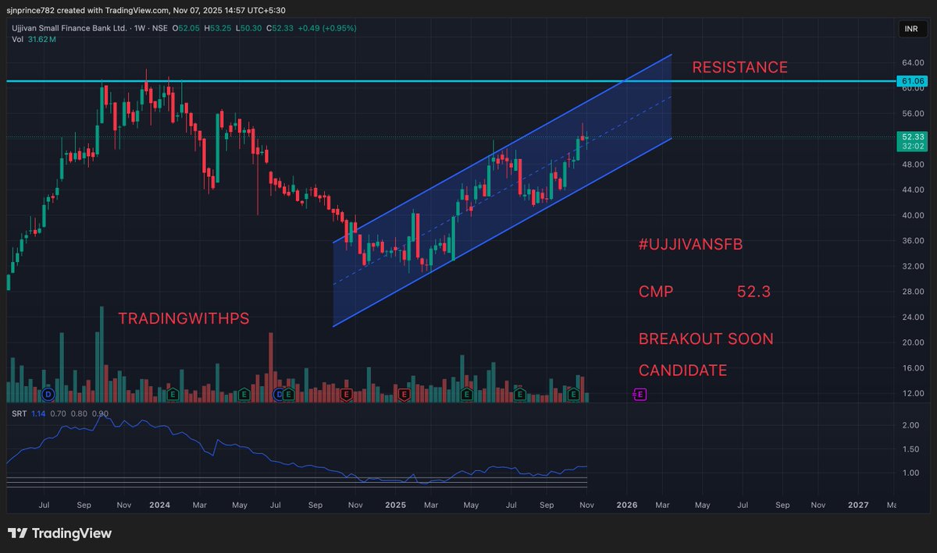Screen dimensions: 937x553
Task: Click the 12.00 price axis label
Action: click(x=913, y=394)
